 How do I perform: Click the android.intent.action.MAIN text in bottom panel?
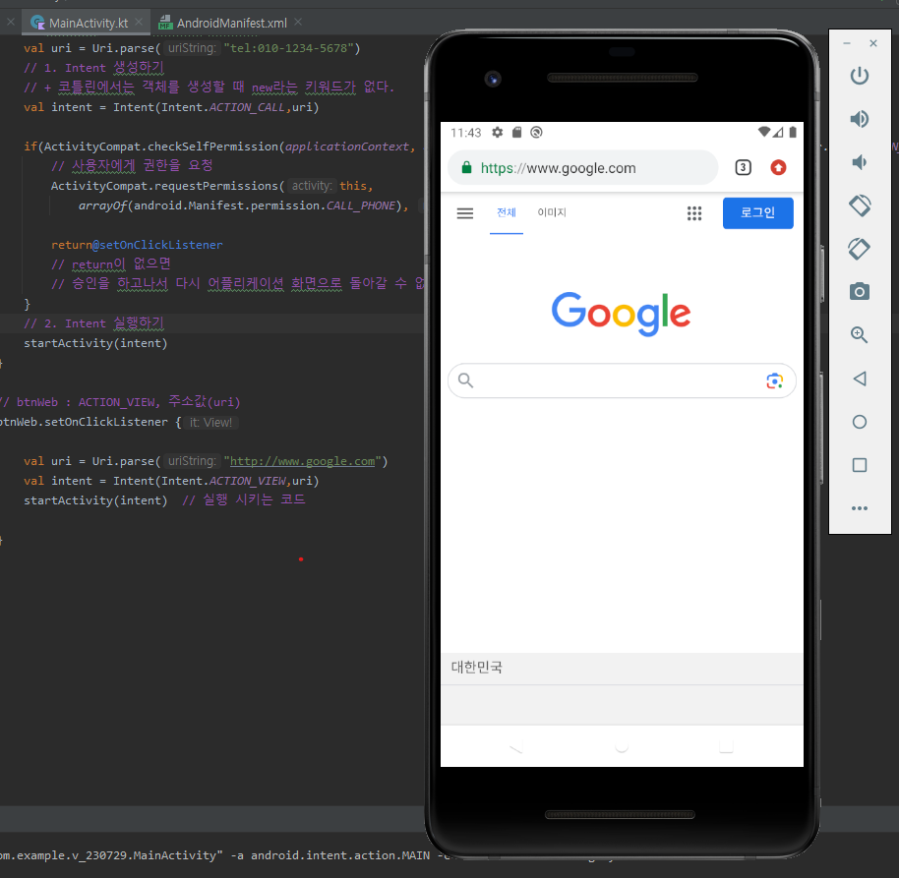pos(340,855)
